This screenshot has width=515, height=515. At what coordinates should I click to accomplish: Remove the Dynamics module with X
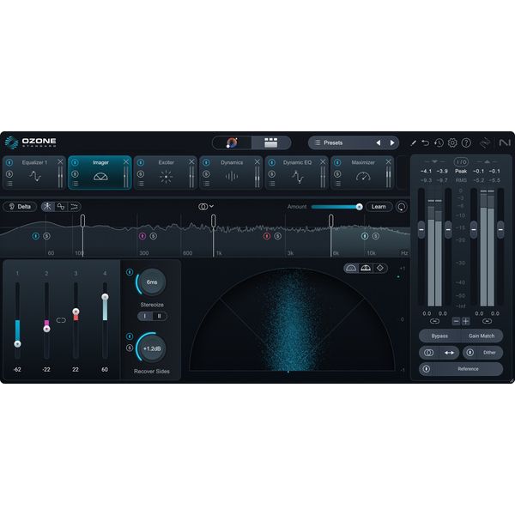[x=257, y=161]
